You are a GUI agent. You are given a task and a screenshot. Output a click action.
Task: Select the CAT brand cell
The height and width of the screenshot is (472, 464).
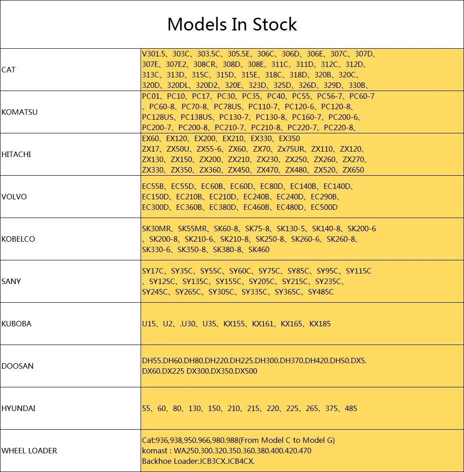71,70
